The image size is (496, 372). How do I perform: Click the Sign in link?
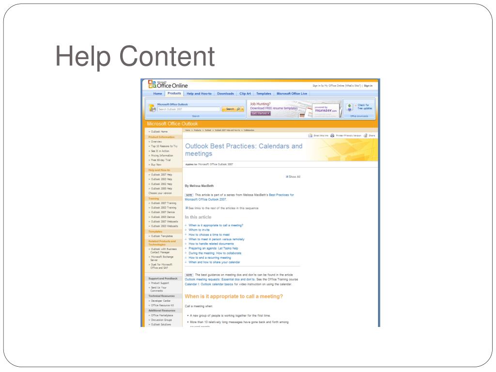(x=368, y=86)
